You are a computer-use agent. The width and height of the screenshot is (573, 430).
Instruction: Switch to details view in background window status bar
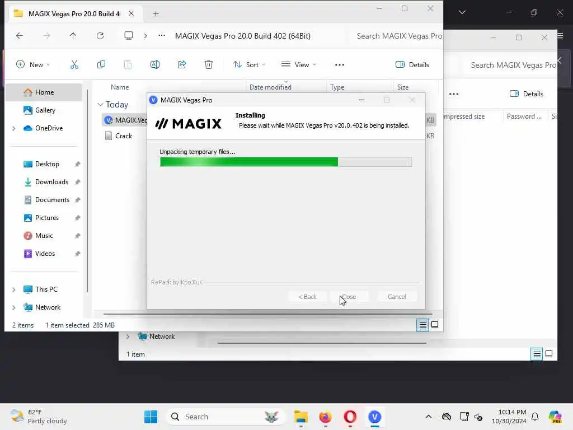pyautogui.click(x=537, y=354)
